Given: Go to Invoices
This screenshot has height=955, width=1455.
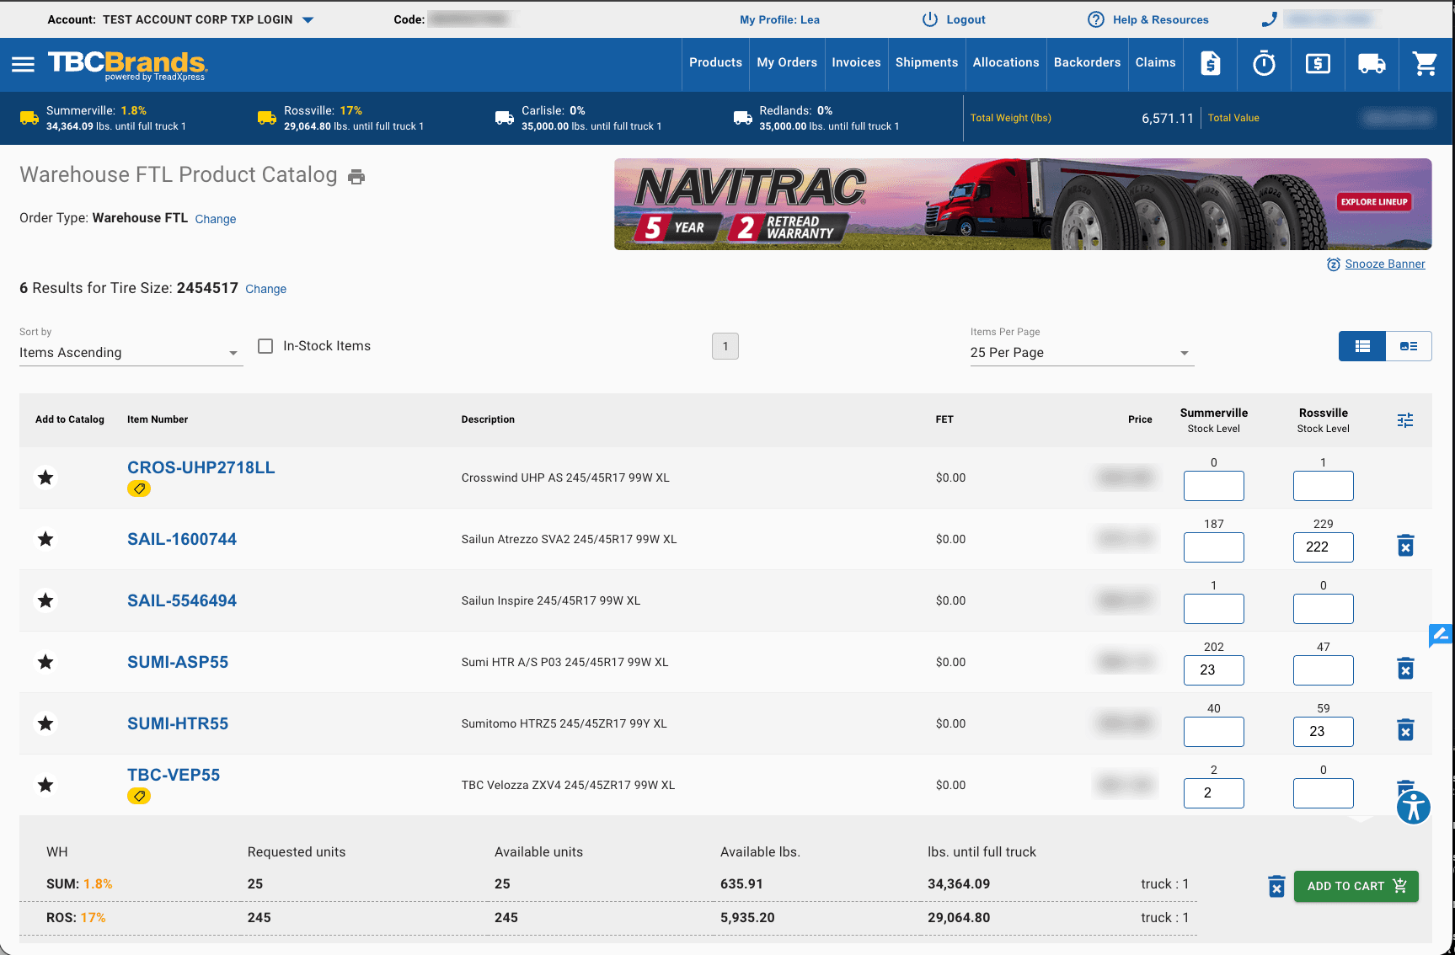Looking at the screenshot, I should pyautogui.click(x=856, y=63).
